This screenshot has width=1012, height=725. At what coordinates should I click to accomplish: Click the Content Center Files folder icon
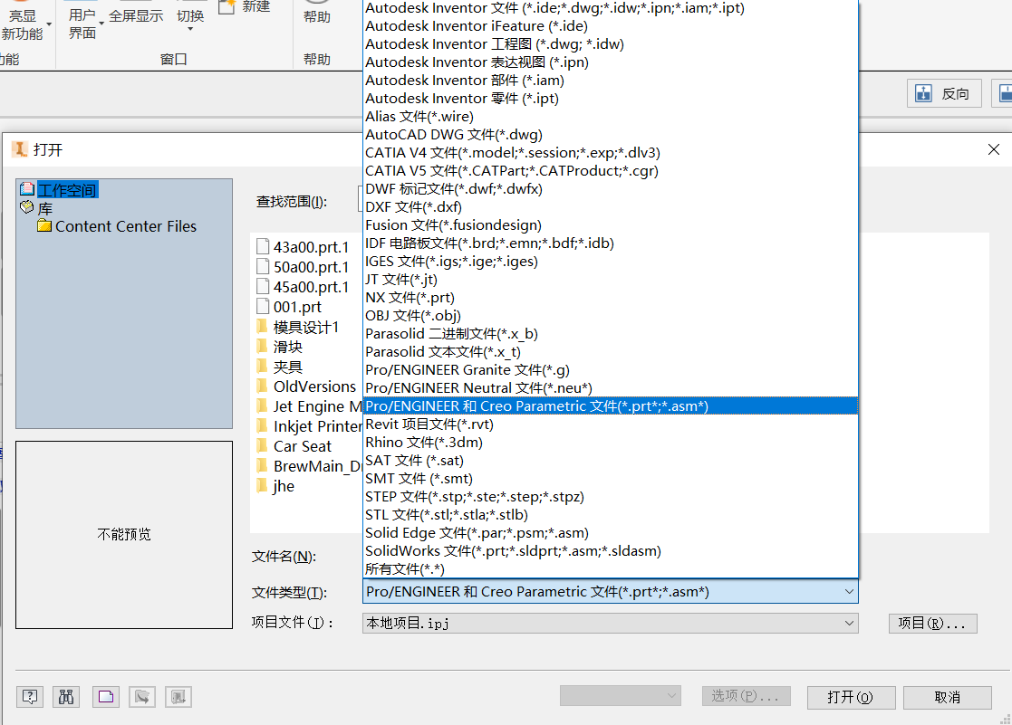click(44, 225)
